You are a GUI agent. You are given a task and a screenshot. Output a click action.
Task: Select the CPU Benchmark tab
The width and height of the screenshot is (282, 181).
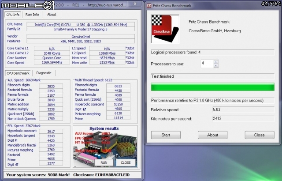tap(18, 73)
